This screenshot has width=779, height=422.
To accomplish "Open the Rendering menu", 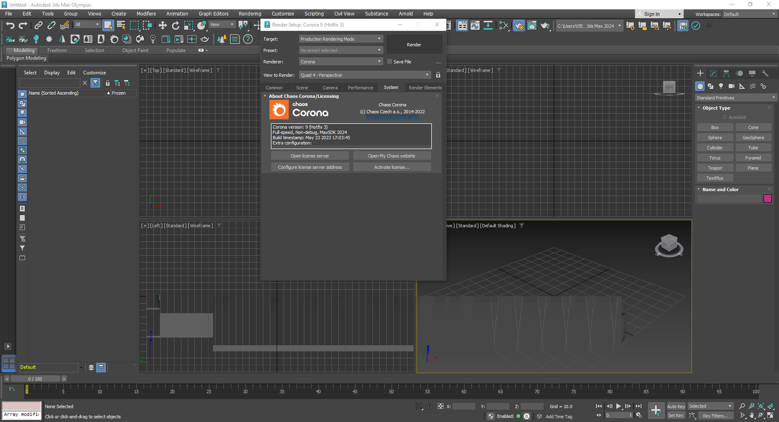I will pyautogui.click(x=250, y=14).
